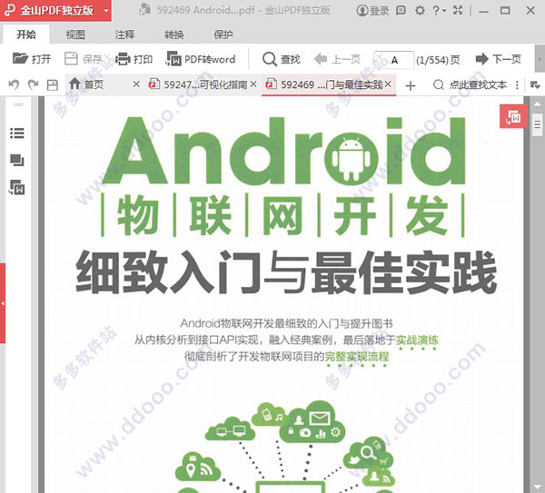Click red floating convert-to-Word button
The width and height of the screenshot is (545, 493).
513,116
